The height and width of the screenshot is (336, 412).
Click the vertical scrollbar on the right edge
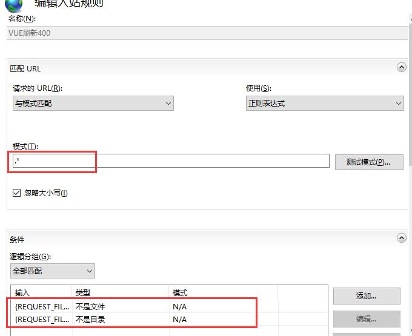pyautogui.click(x=410, y=94)
